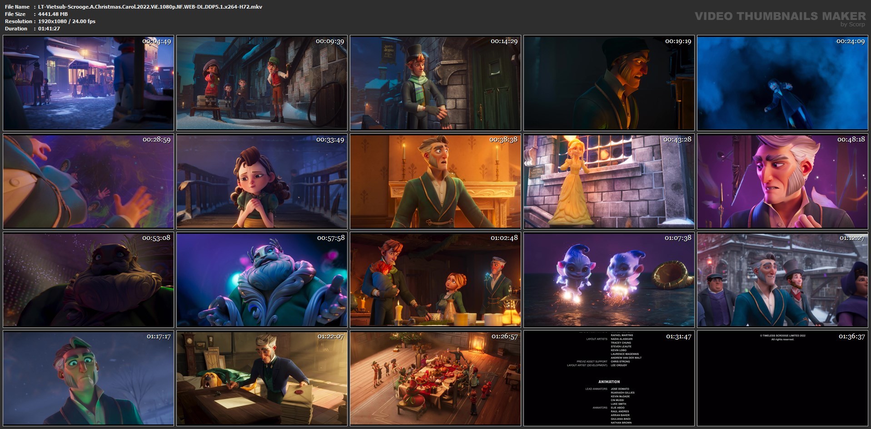Screen dimensions: 871x429
Task: Open the frame at 00:43:28
Action: pos(609,181)
